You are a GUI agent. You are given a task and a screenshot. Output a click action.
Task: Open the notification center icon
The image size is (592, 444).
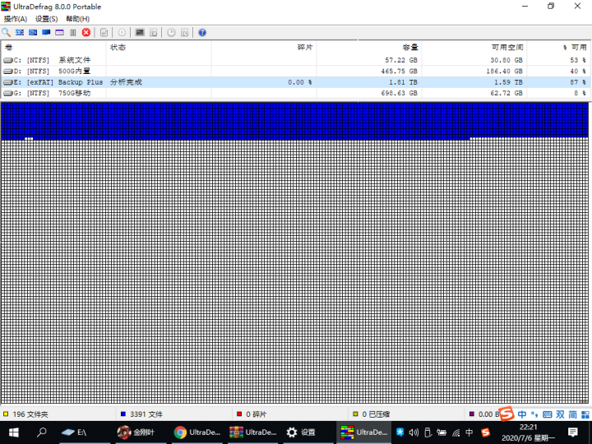[x=573, y=432]
